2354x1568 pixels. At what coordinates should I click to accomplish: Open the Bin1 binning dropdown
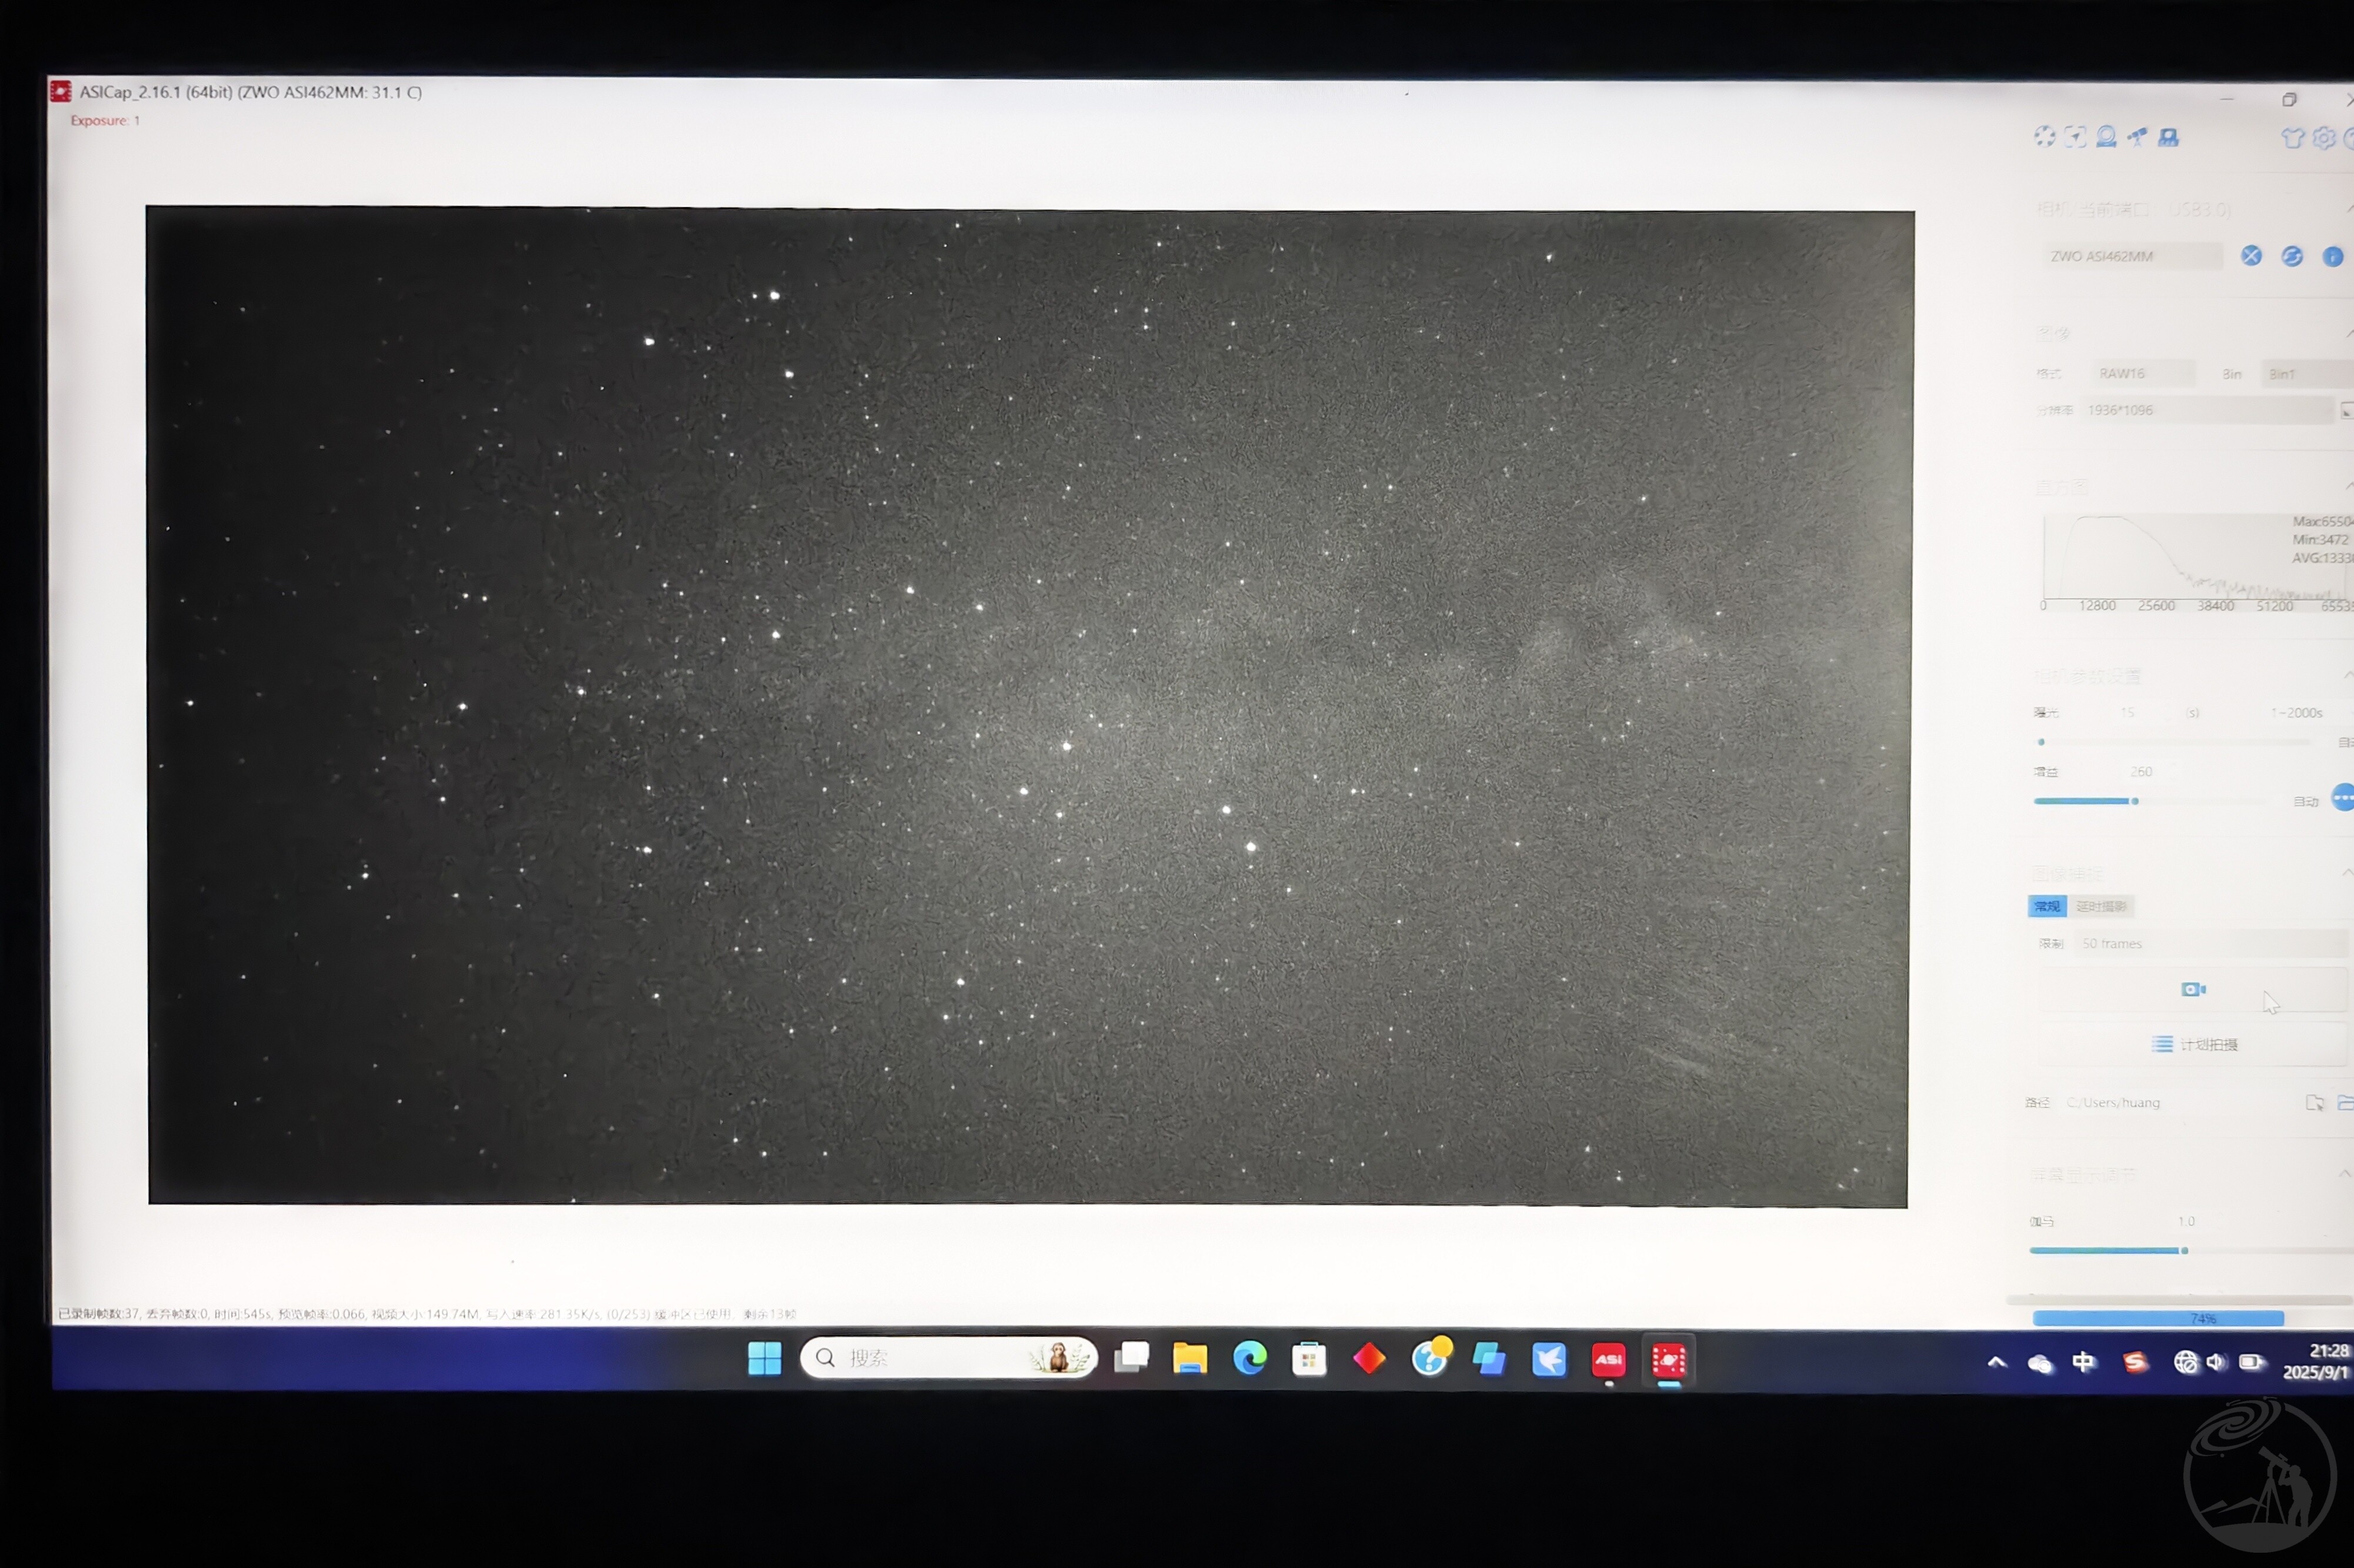pyautogui.click(x=2308, y=373)
